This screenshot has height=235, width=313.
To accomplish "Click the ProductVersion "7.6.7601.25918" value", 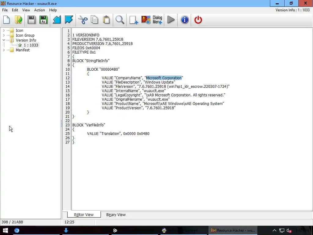I will pyautogui.click(x=160, y=108).
